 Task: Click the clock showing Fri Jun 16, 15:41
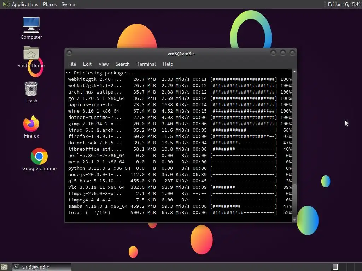[x=344, y=4]
